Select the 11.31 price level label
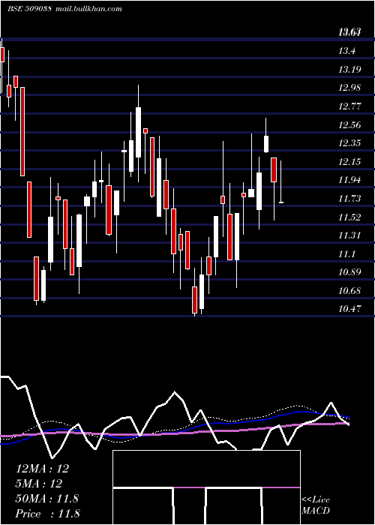Image resolution: width=375 pixels, height=525 pixels. click(x=350, y=235)
